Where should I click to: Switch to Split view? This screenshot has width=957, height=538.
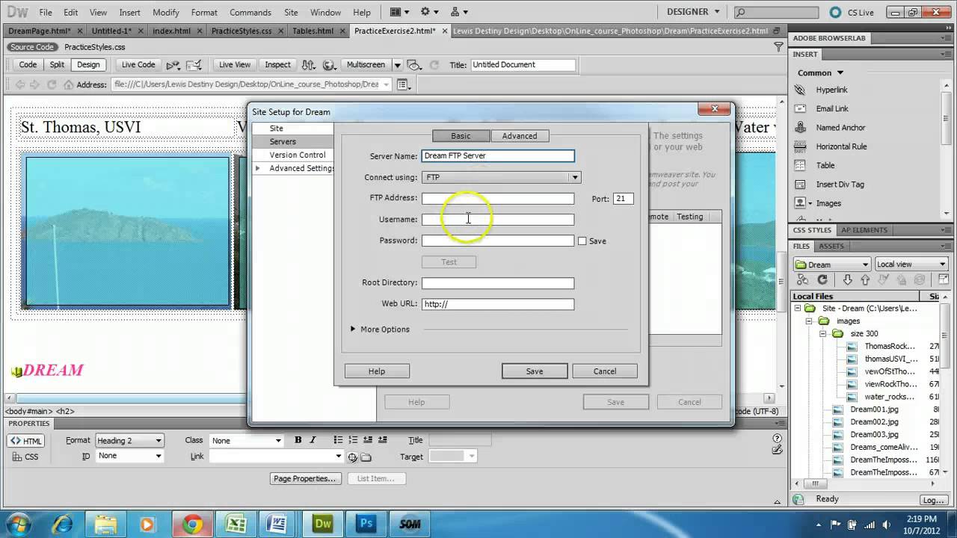tap(57, 65)
